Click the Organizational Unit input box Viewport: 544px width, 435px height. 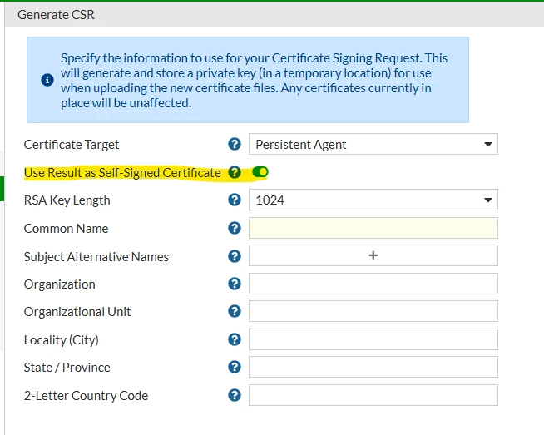tap(373, 311)
